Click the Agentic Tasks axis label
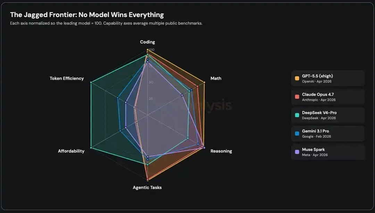This screenshot has width=375, height=213. 147,187
